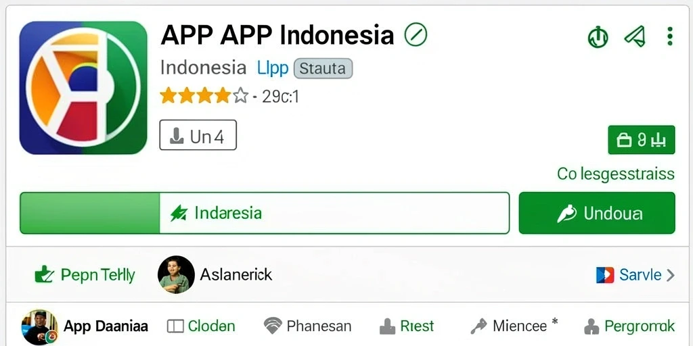
Task: Click the Indaresia progress bar
Action: (x=265, y=213)
